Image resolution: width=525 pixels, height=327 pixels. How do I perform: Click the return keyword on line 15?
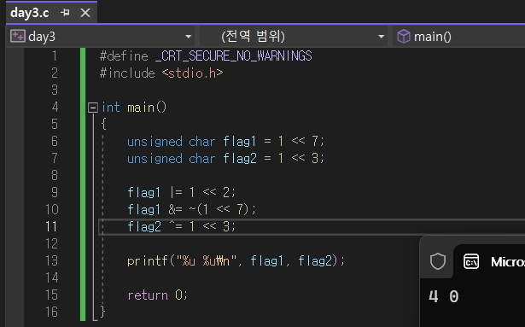[x=148, y=295]
